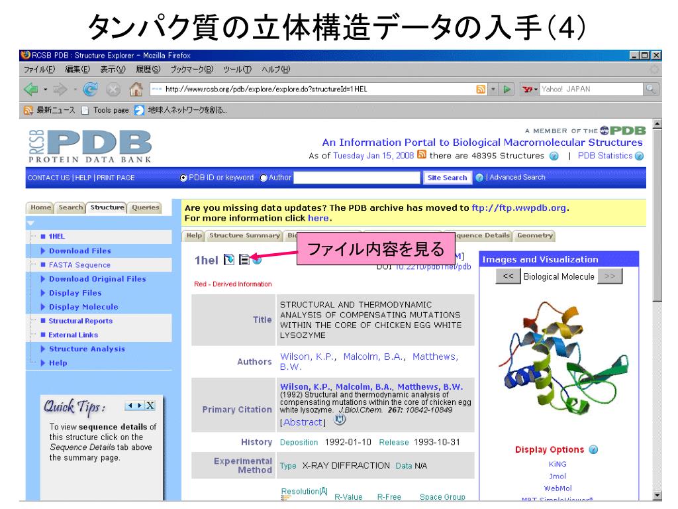Viewport: 678px width, 509px height.
Task: Click the green Go arrow beside the address bar
Action: click(x=507, y=89)
